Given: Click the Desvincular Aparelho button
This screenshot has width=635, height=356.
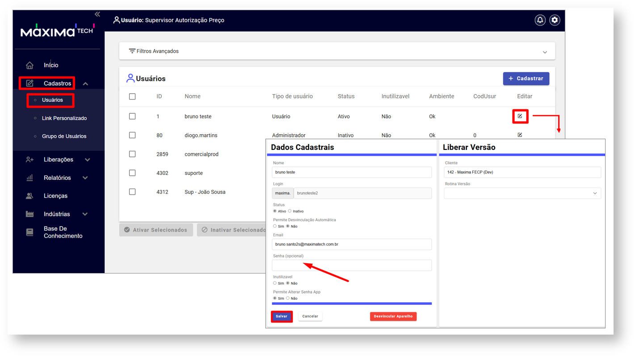Looking at the screenshot, I should (393, 316).
